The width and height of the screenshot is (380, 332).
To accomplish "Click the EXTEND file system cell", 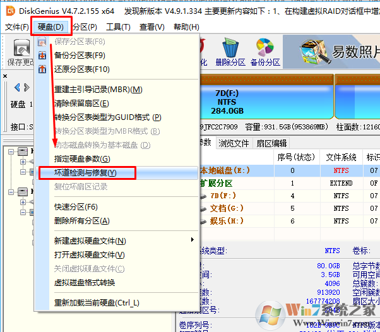I will (341, 184).
